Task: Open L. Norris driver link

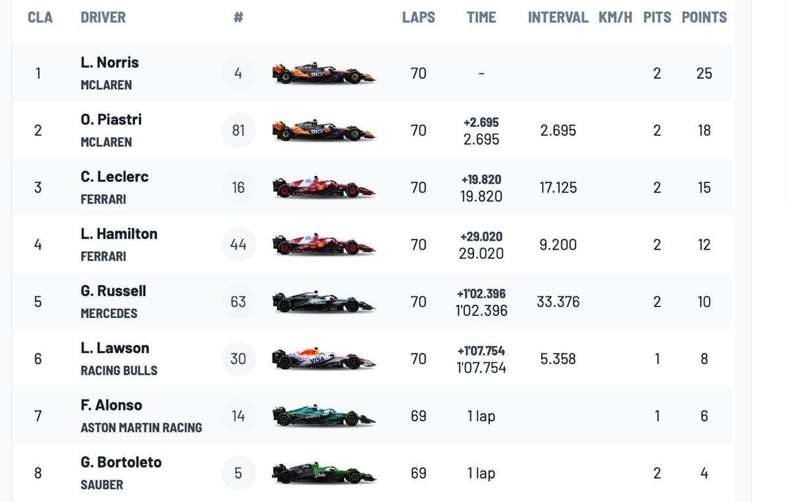Action: tap(110, 62)
